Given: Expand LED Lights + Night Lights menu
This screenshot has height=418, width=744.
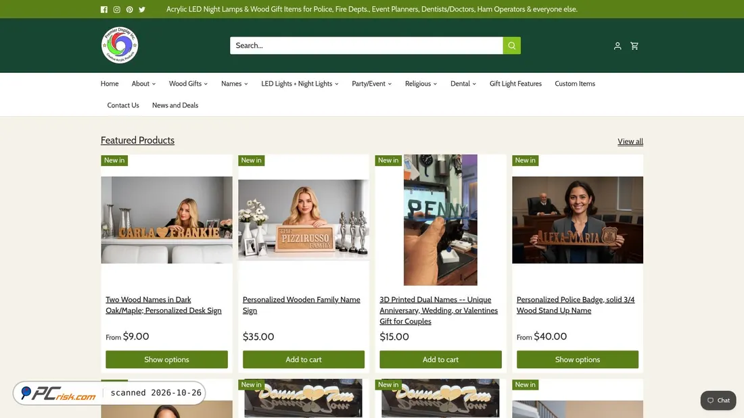Looking at the screenshot, I should (300, 84).
